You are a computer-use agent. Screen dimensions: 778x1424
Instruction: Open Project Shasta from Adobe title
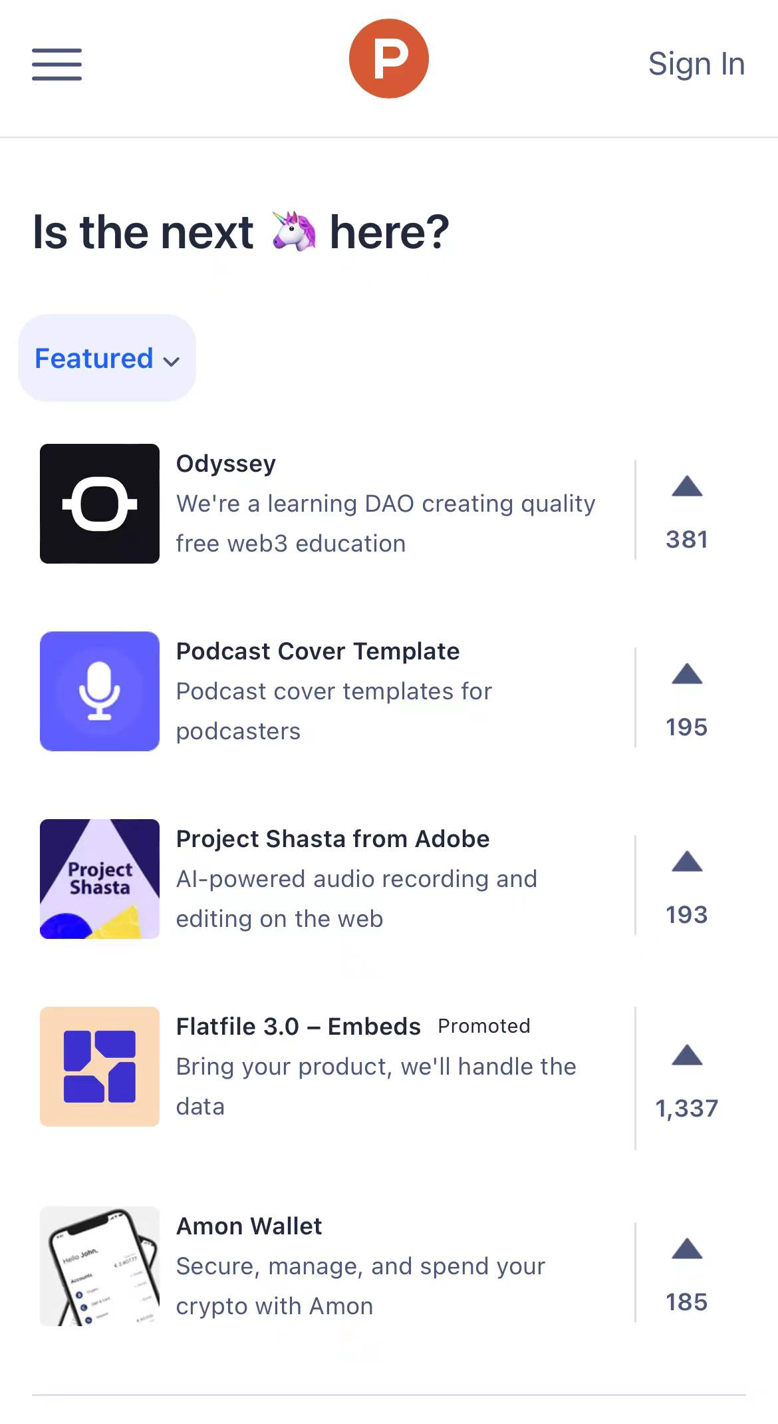[x=332, y=839]
